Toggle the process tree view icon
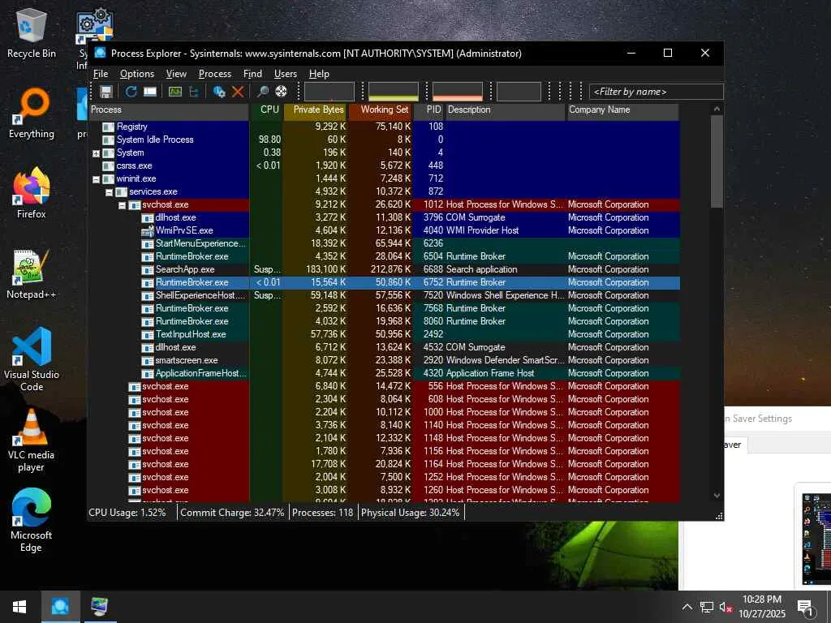This screenshot has height=623, width=831. (x=194, y=92)
